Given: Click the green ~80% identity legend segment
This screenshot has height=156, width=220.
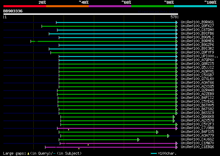Looking at the screenshot, I should point(153,6).
